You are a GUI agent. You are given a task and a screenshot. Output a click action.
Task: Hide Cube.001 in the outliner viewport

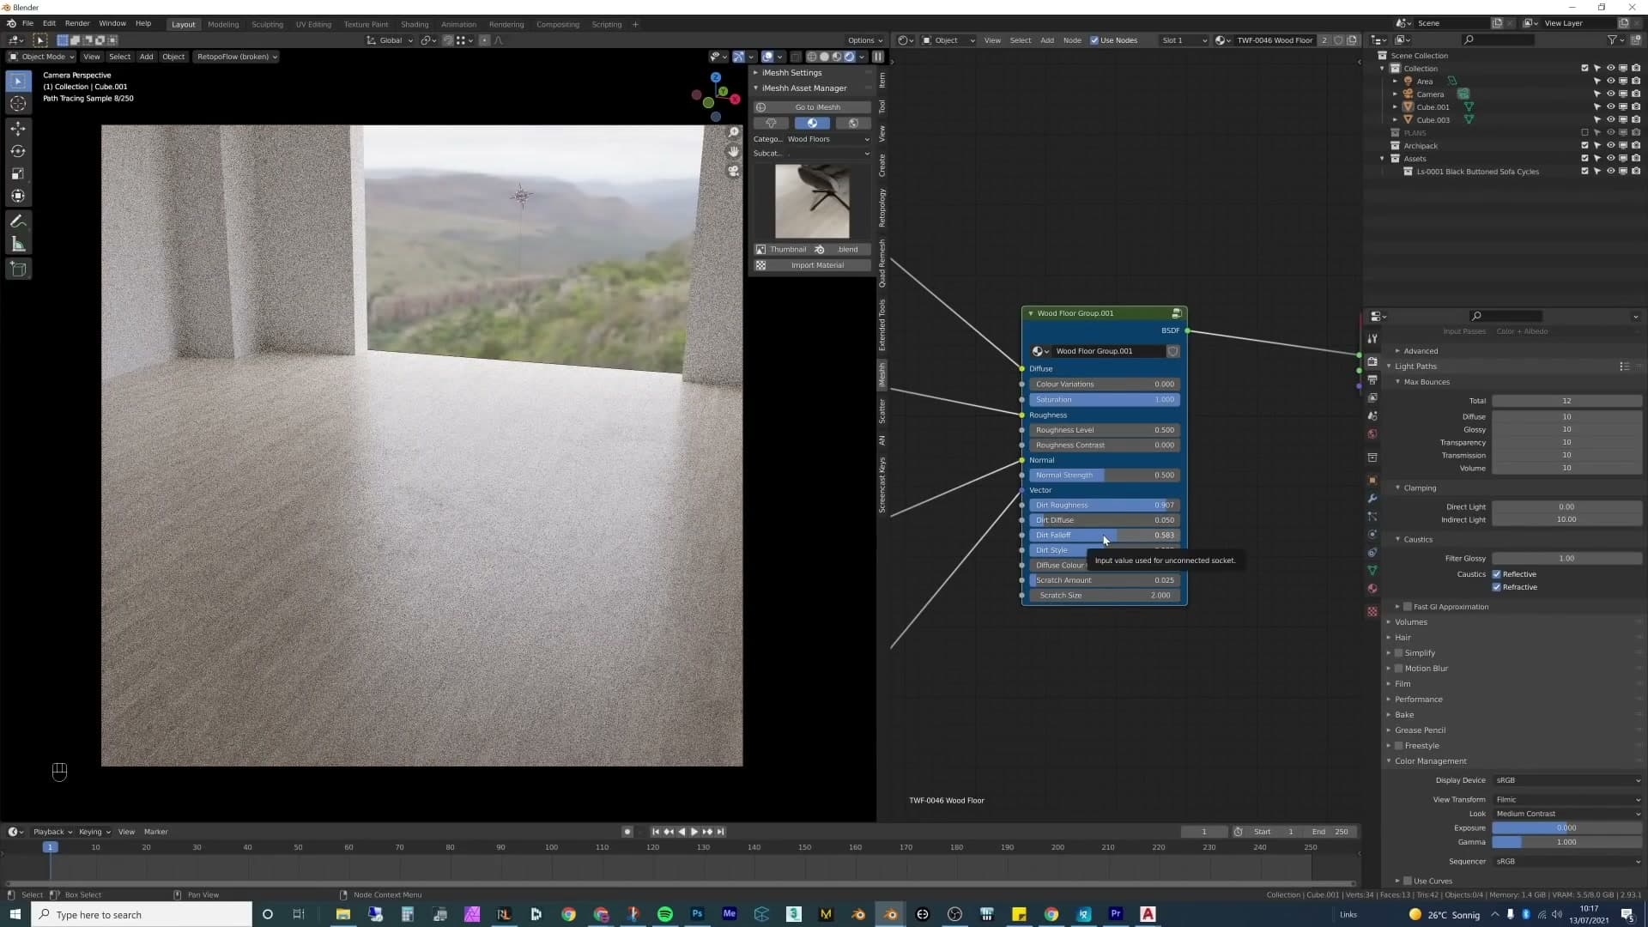1610,107
